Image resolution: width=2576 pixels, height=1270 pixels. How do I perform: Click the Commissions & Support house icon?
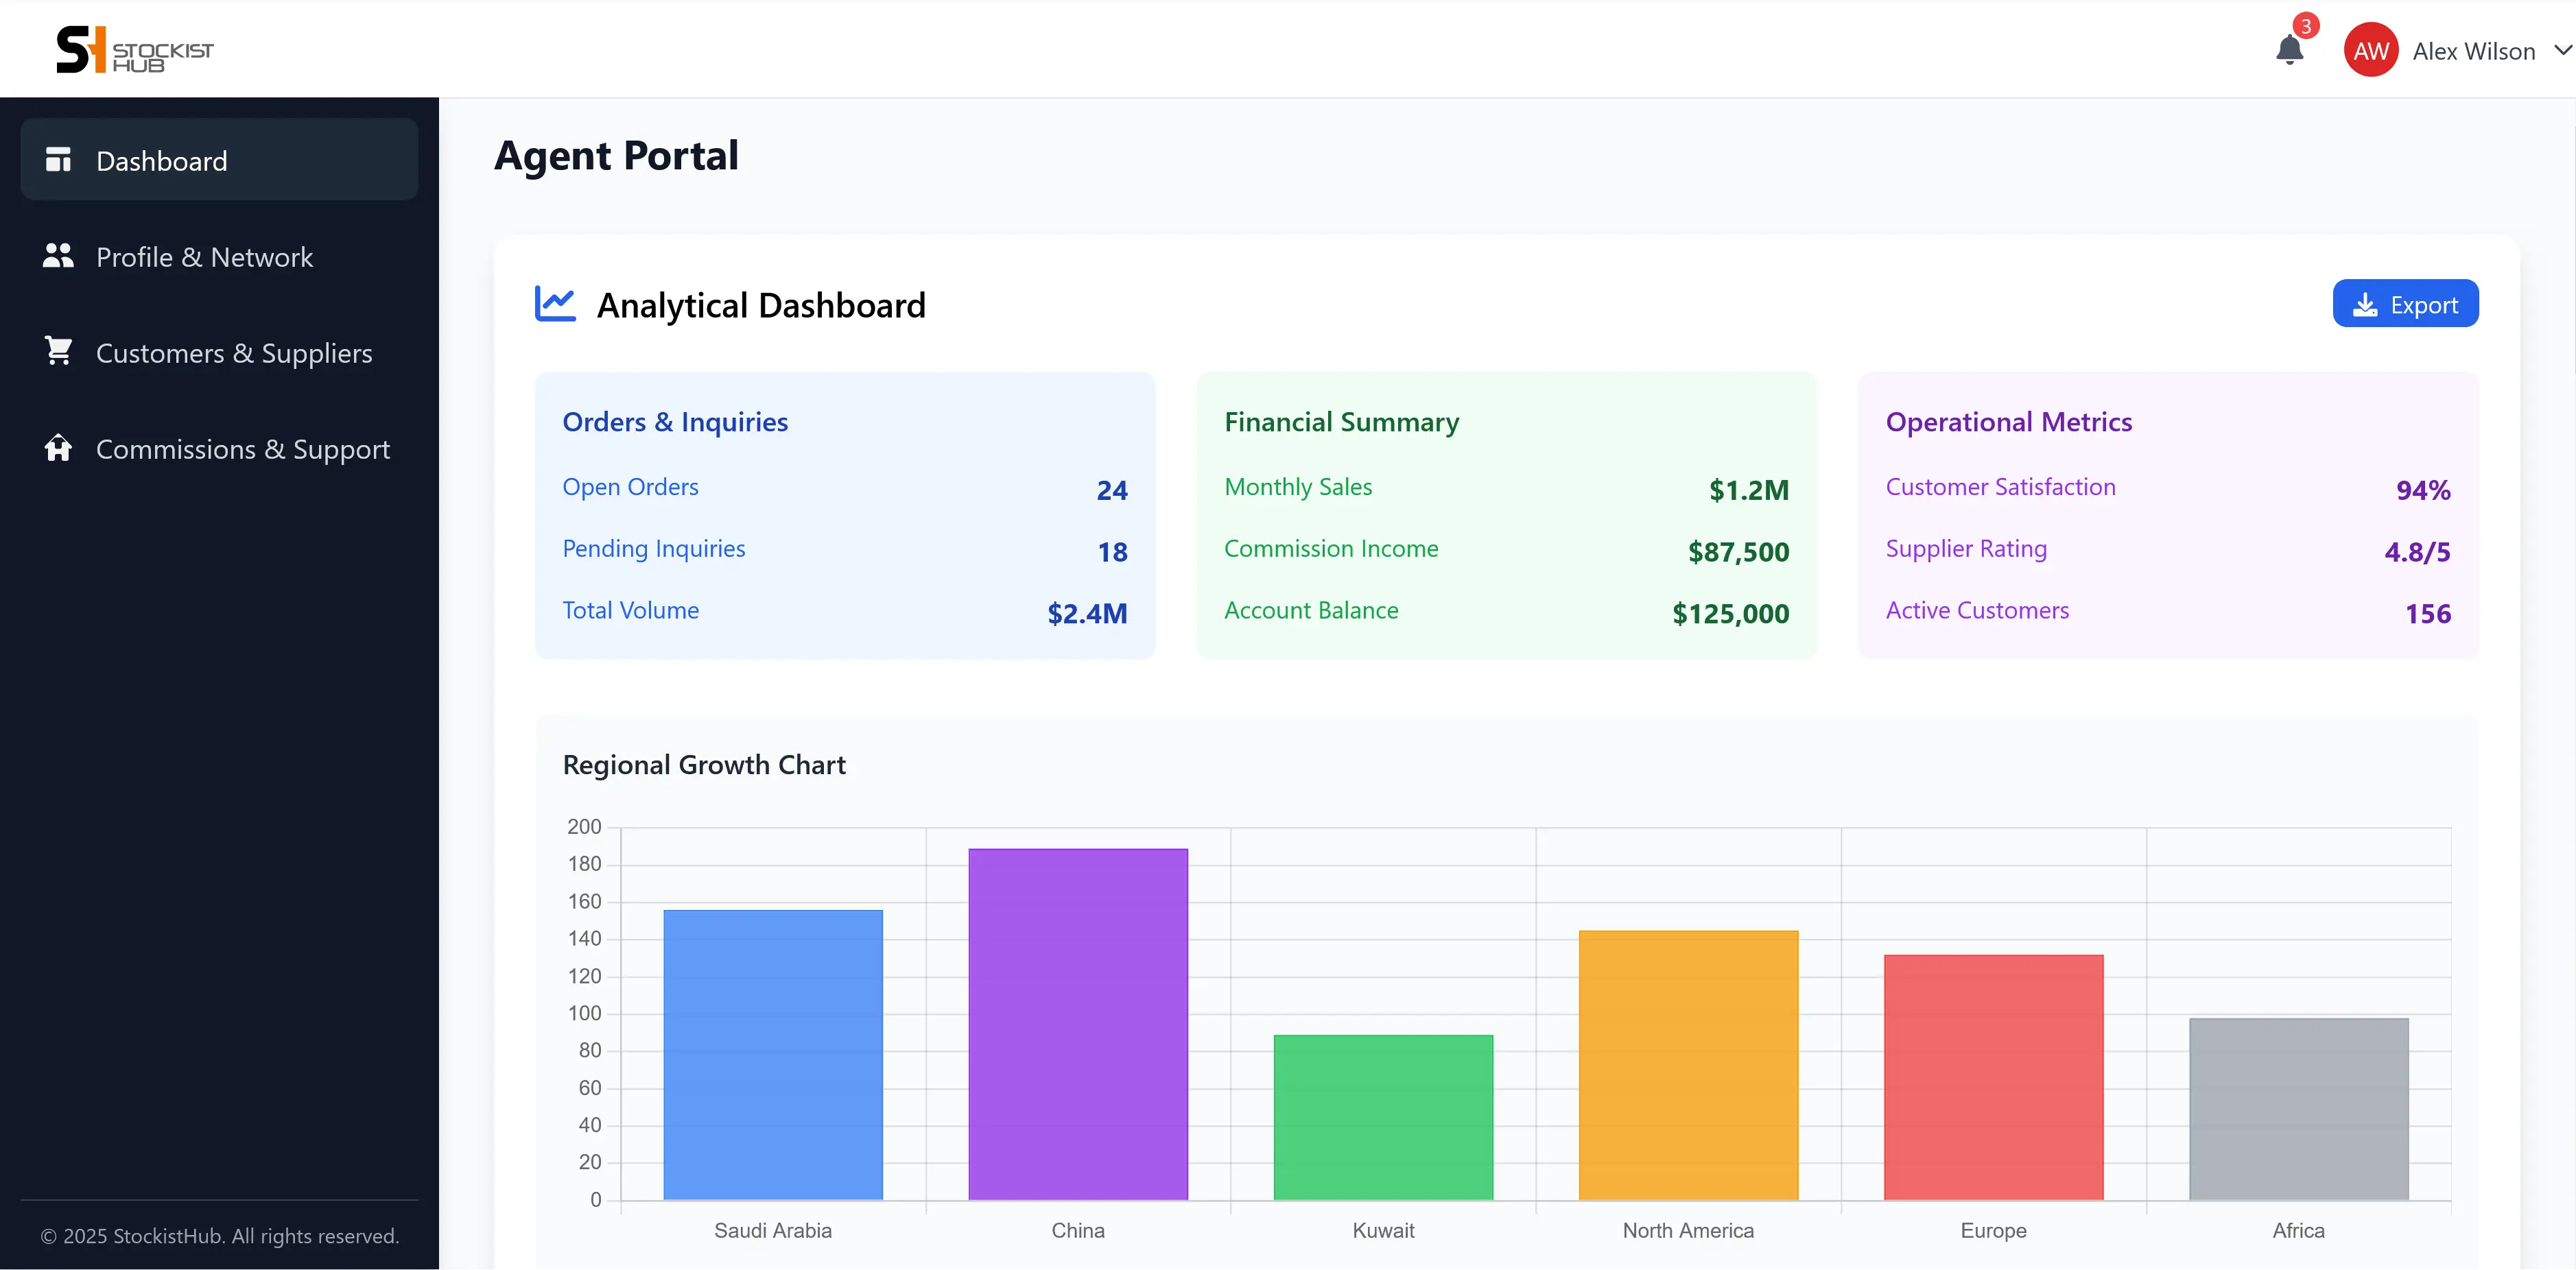58,448
